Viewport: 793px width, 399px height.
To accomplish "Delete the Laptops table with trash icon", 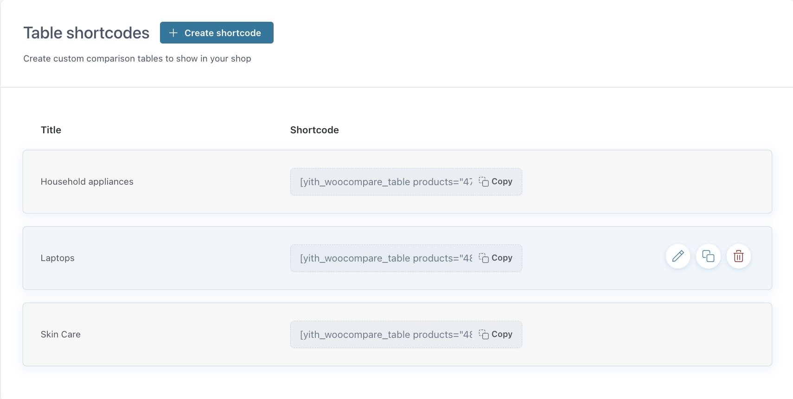I will pyautogui.click(x=739, y=256).
